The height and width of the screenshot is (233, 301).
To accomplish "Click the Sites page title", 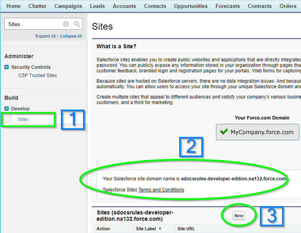I will 102,27.
